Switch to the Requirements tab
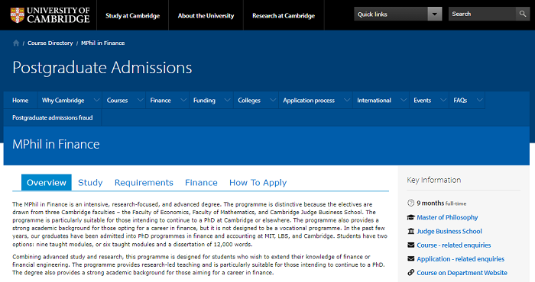 coord(144,183)
